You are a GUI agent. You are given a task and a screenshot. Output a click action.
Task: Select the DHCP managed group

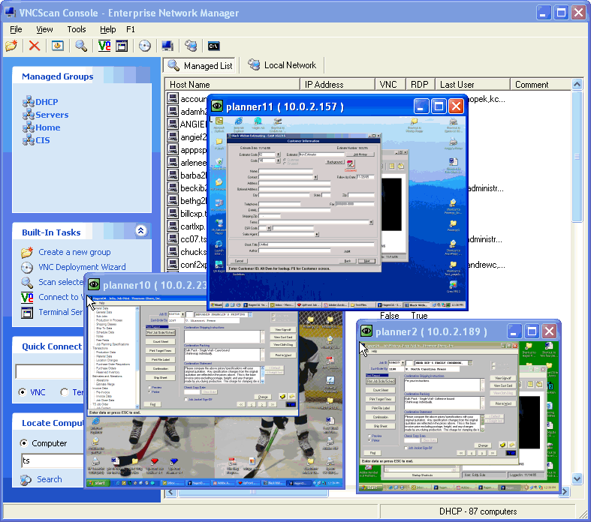47,102
